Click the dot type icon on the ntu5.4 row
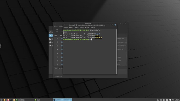 [x=57, y=57]
